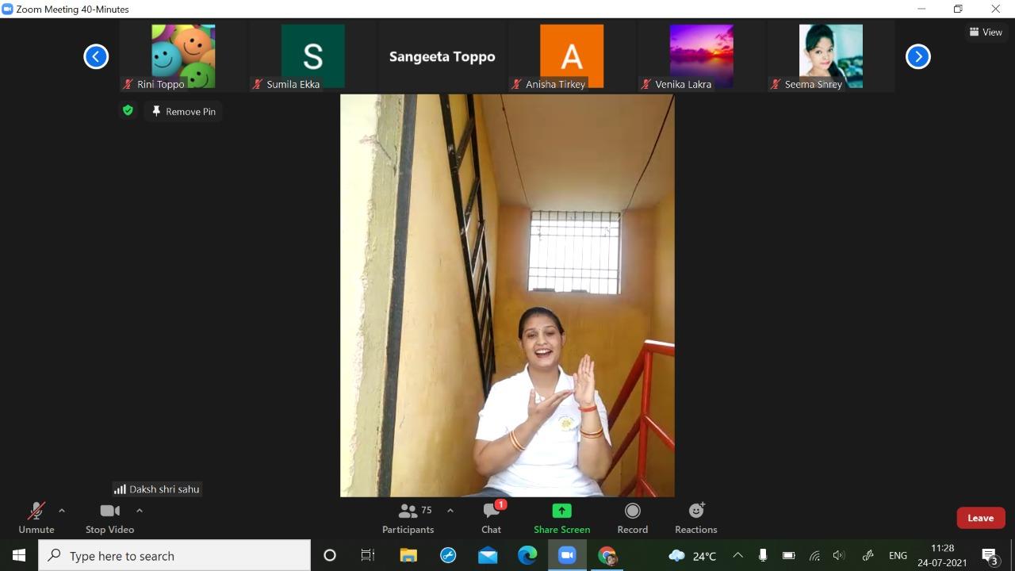Show hidden system tray icons
This screenshot has width=1015, height=571.
(x=737, y=555)
